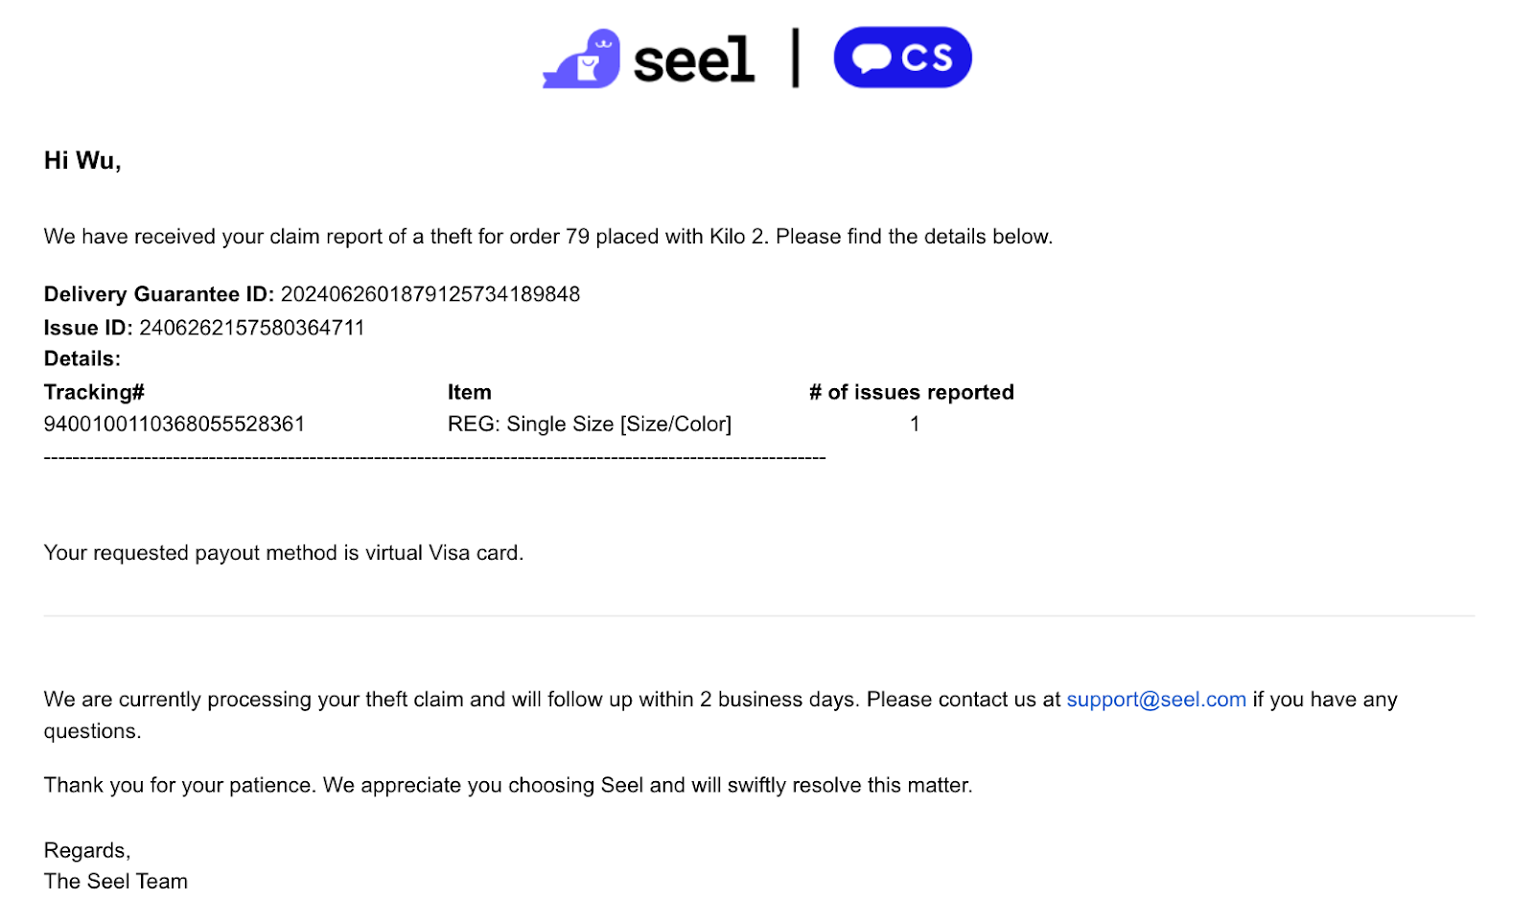Viewport: 1534px width, 922px height.
Task: Click the Seel seal mascot logo icon
Action: coord(581,58)
